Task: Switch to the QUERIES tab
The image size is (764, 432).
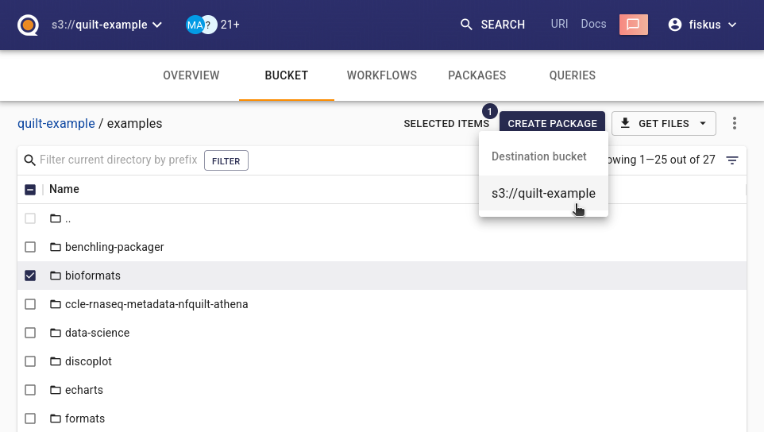Action: coord(573,75)
